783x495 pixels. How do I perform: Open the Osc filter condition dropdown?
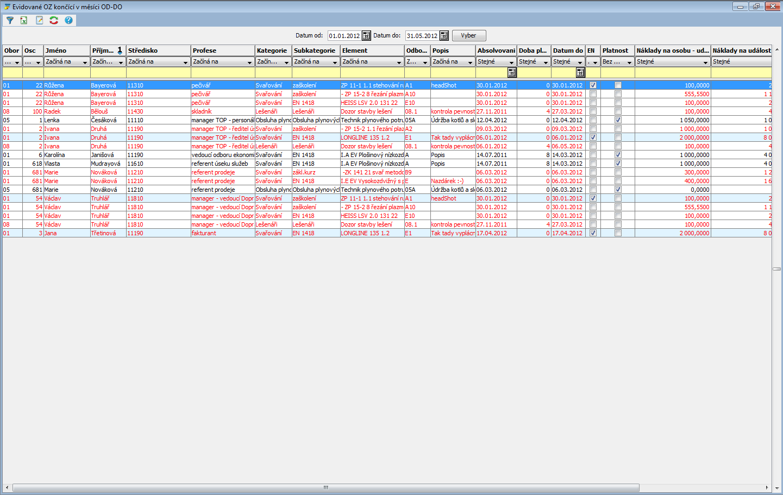[x=33, y=62]
